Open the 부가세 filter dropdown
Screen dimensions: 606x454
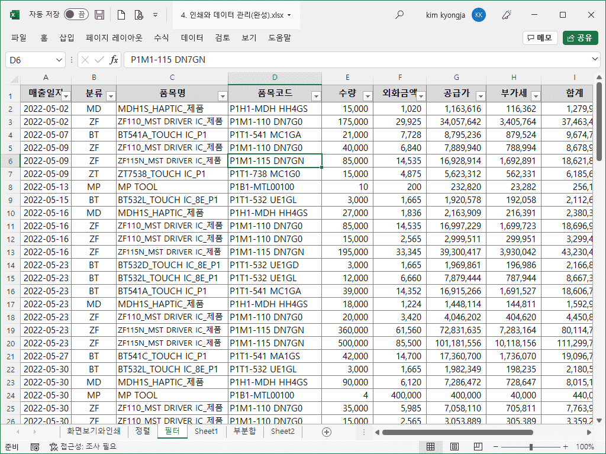[536, 95]
